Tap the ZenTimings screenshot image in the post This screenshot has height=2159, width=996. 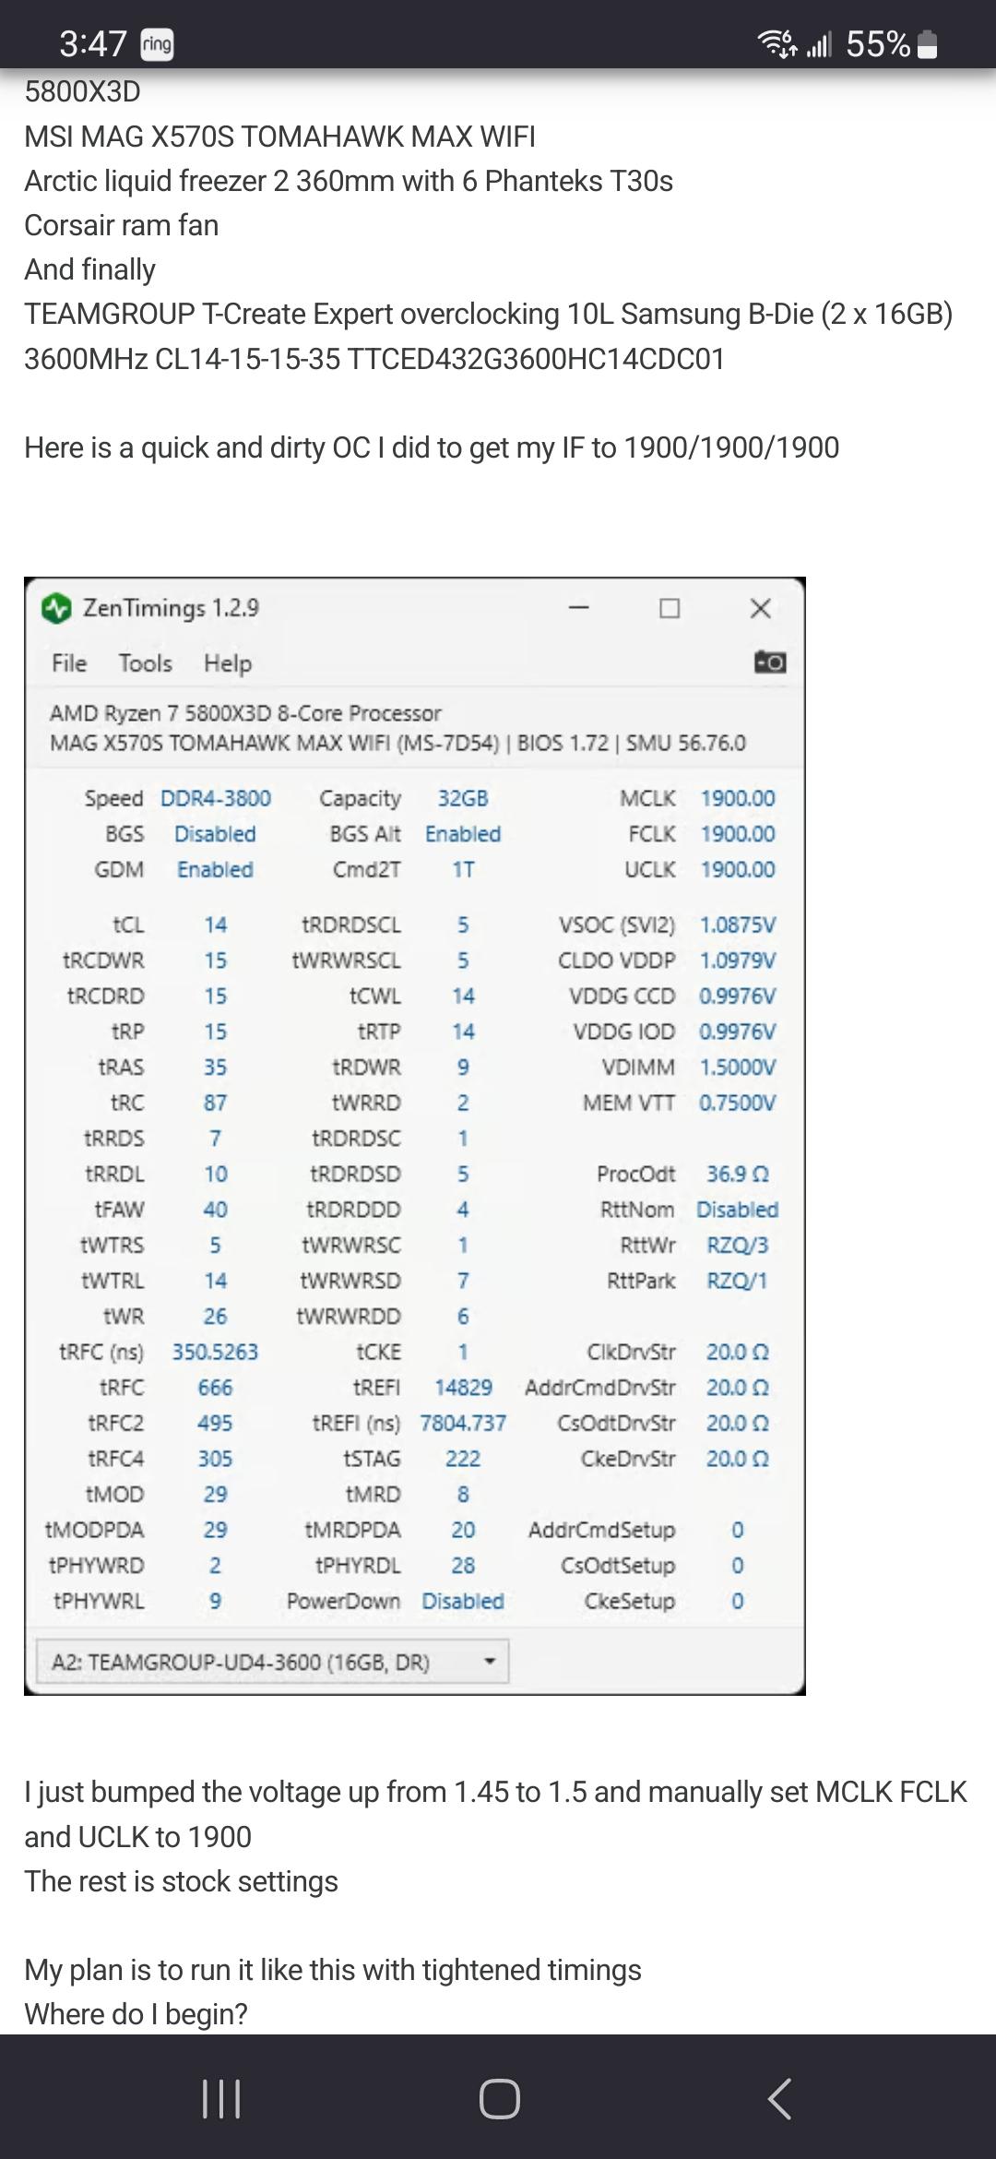click(x=415, y=1137)
